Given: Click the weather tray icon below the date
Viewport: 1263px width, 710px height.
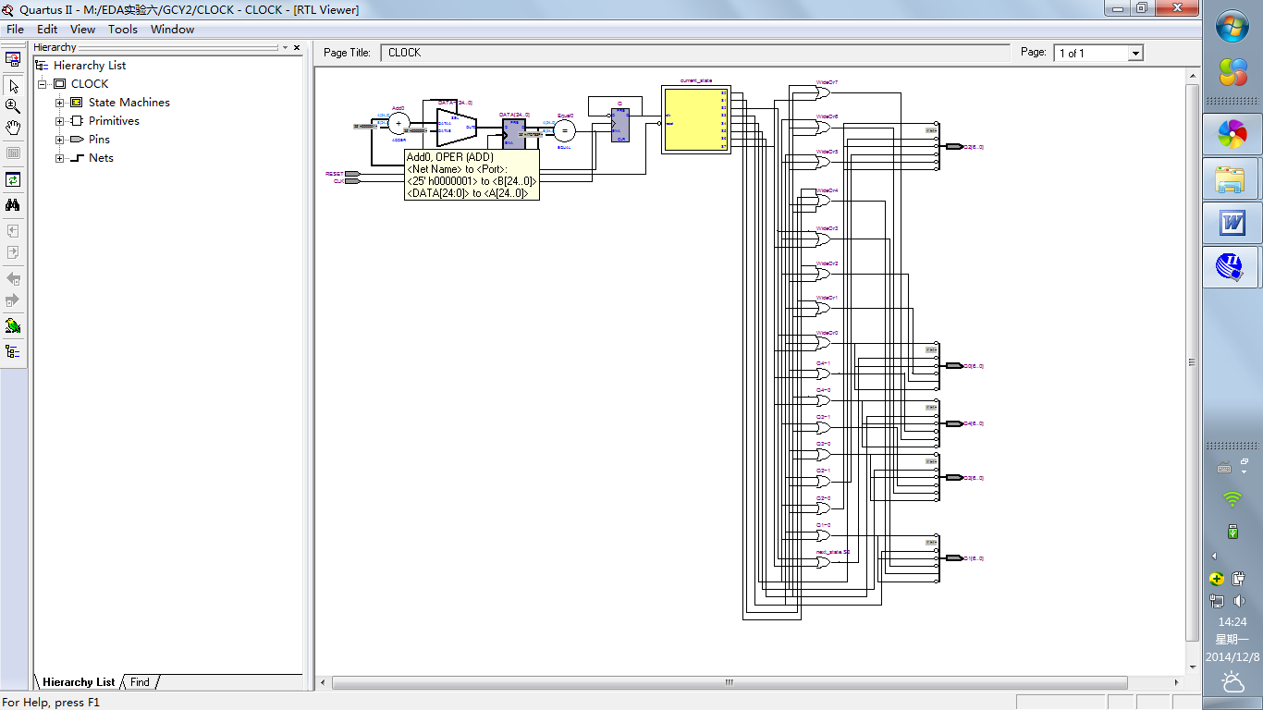Looking at the screenshot, I should 1232,683.
